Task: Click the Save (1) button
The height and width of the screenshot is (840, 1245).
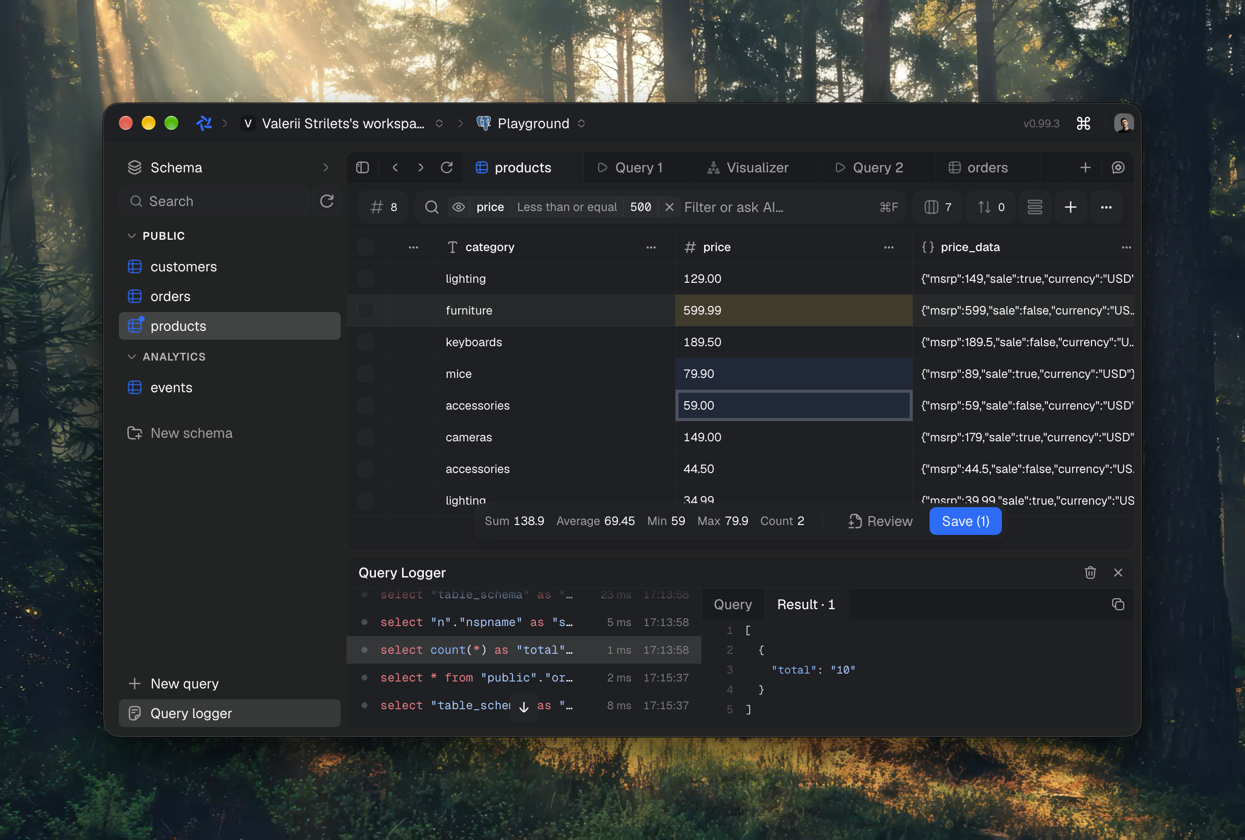Action: (x=965, y=521)
